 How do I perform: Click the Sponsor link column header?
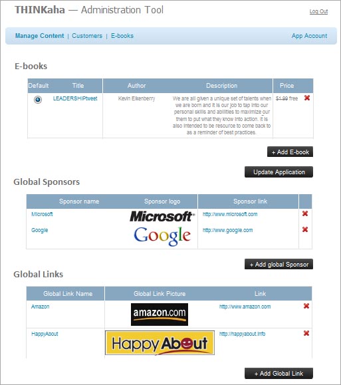tap(250, 201)
